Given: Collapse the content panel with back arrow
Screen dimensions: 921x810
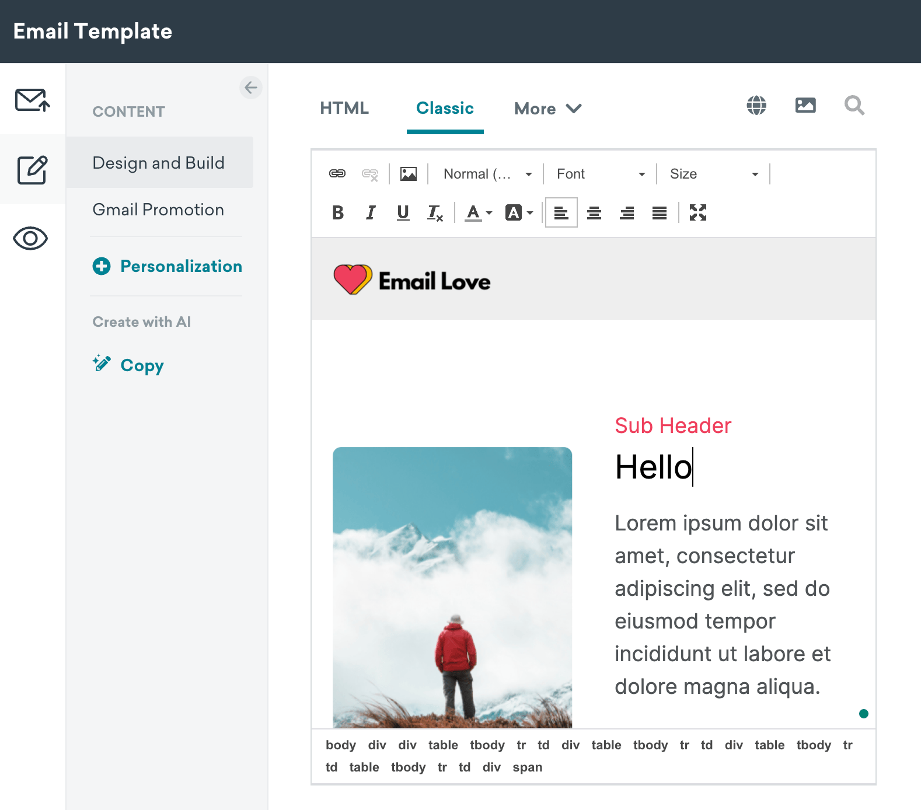Looking at the screenshot, I should tap(251, 88).
